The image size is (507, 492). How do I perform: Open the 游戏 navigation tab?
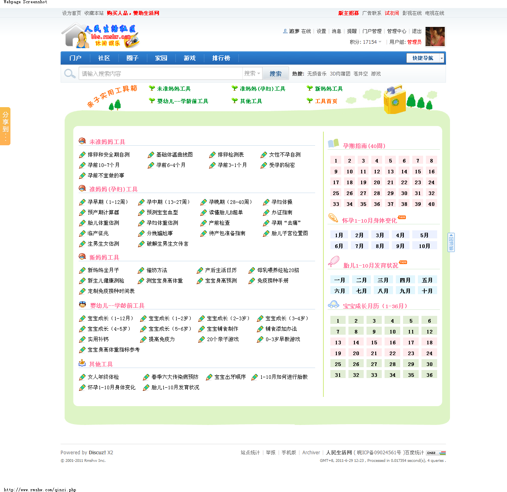click(189, 58)
